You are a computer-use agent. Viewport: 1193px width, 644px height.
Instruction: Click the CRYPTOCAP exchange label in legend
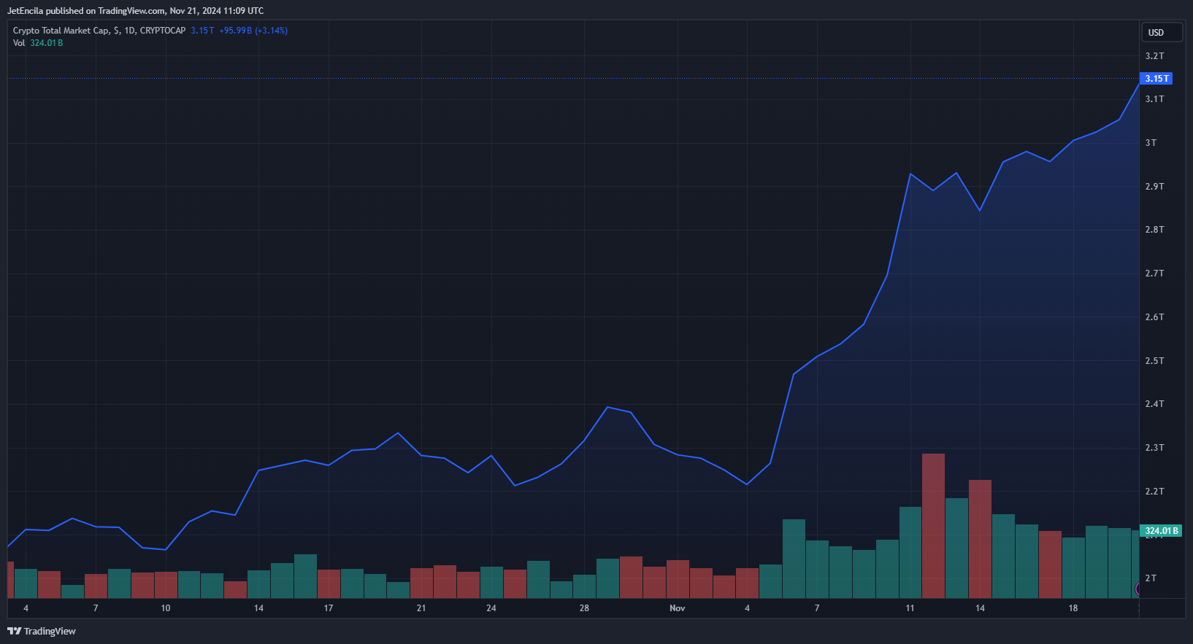click(163, 31)
